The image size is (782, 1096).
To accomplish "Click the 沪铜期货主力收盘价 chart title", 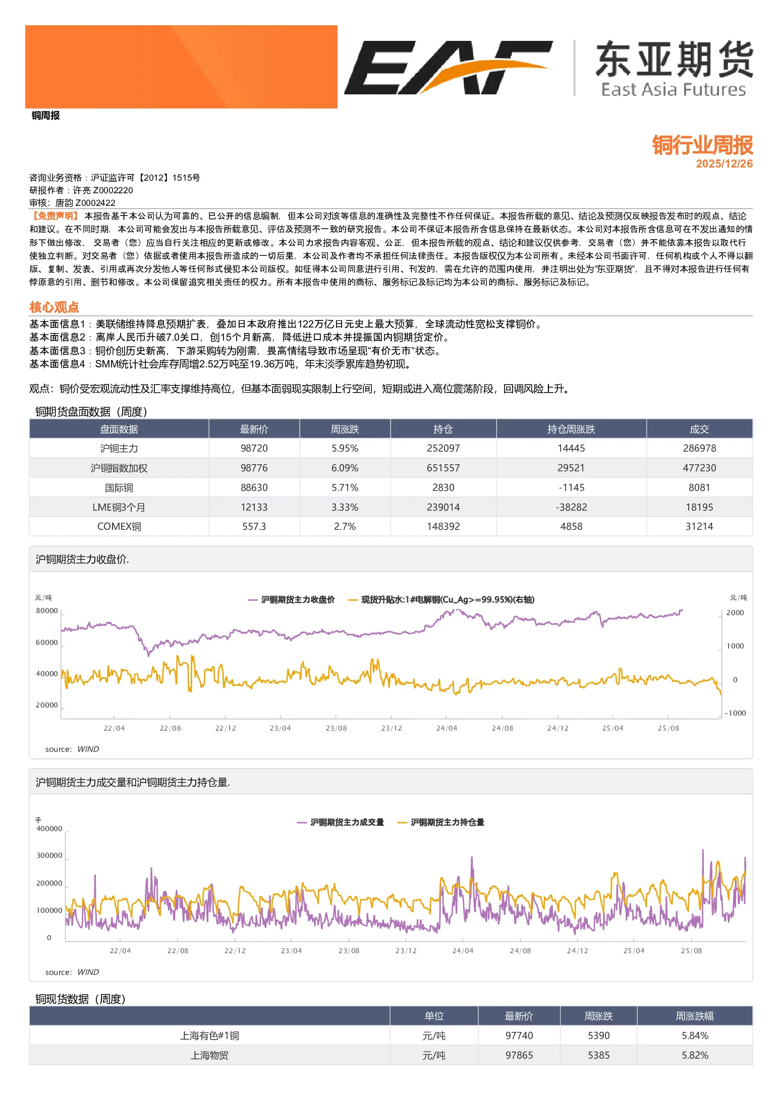I will pos(82,559).
